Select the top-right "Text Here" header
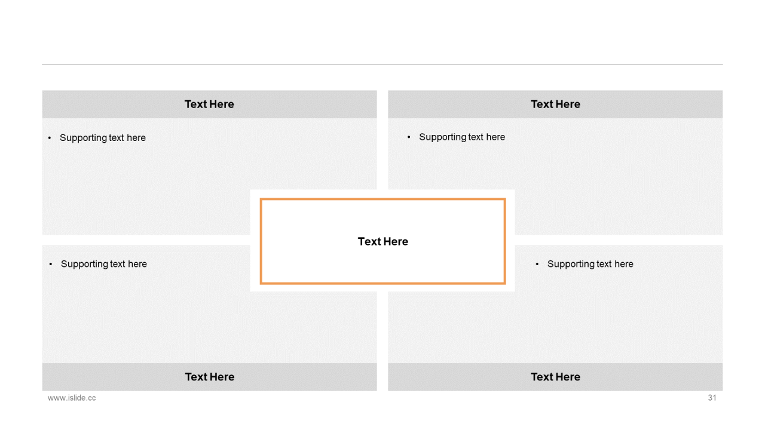Image resolution: width=765 pixels, height=430 pixels. coord(555,104)
